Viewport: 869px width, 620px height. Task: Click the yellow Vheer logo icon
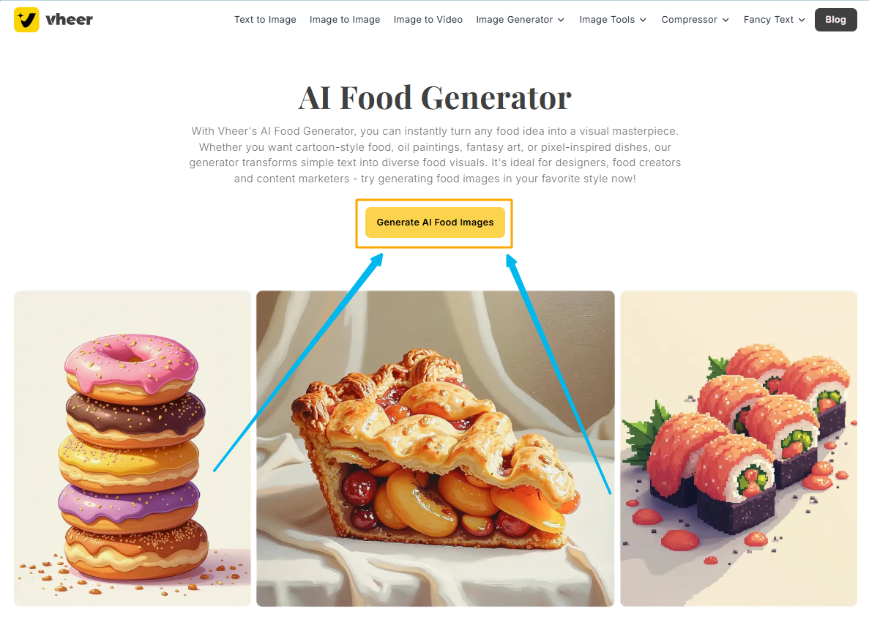pyautogui.click(x=26, y=19)
